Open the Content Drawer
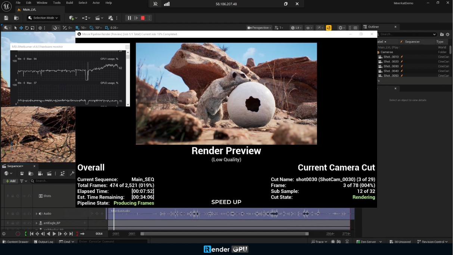Viewport: 453px width, 255px height. 16,242
